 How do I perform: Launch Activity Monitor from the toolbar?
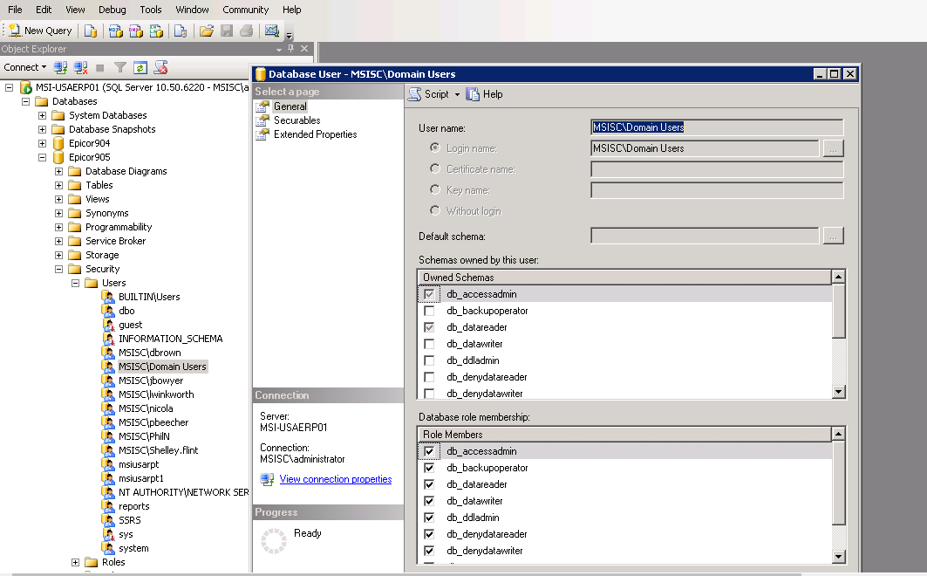tap(272, 31)
